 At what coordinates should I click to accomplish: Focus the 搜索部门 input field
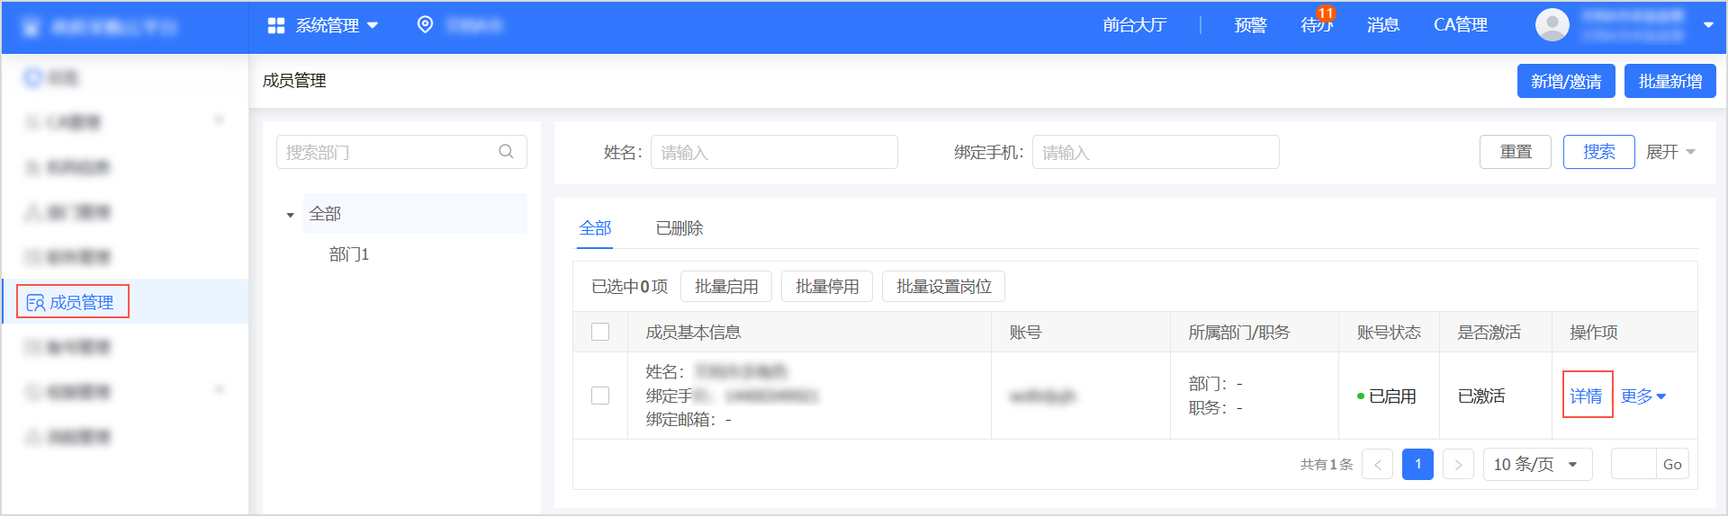click(x=401, y=152)
